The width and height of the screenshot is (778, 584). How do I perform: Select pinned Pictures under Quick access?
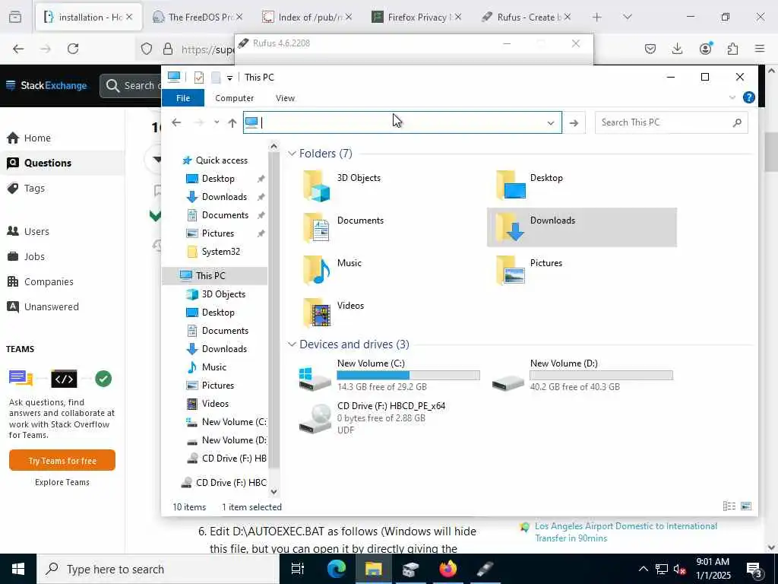tap(218, 233)
